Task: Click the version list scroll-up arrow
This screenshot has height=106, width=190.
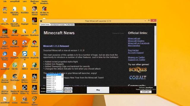Action: click(x=62, y=74)
